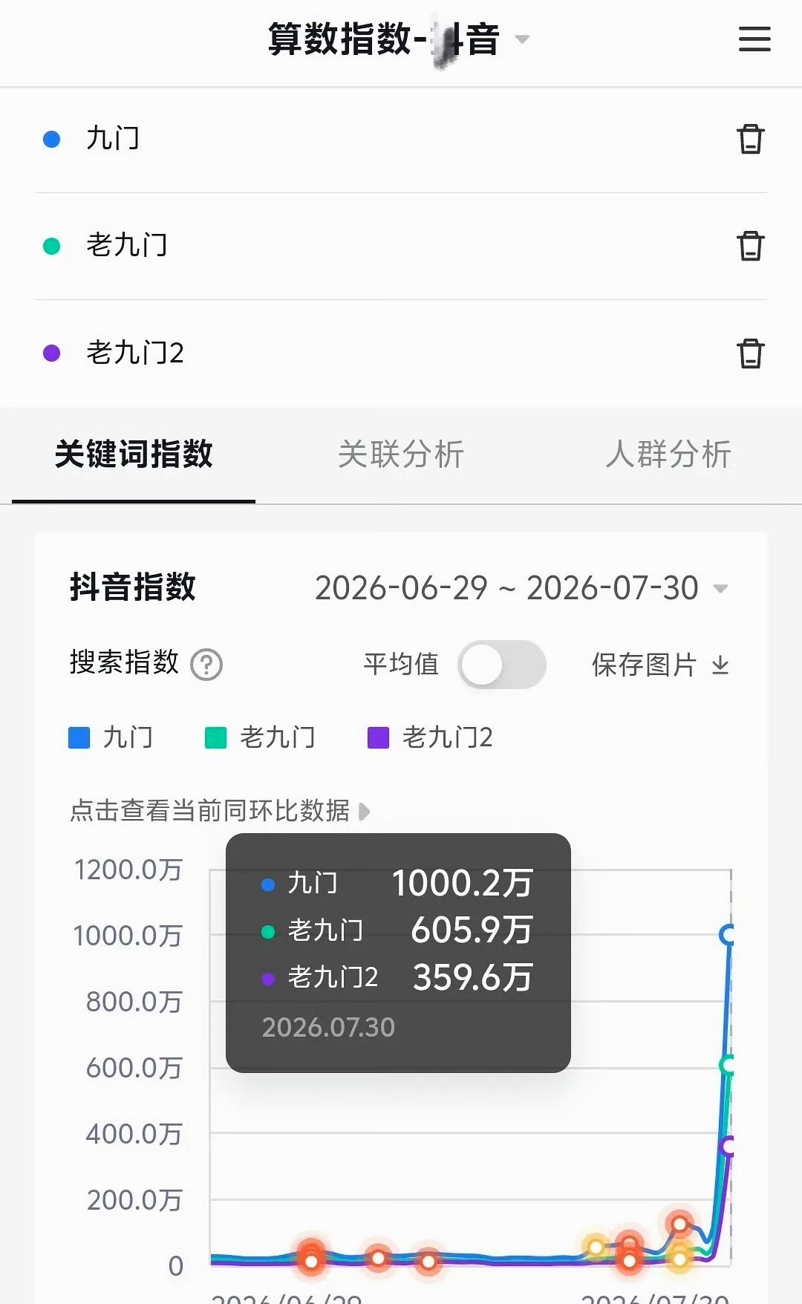Select the 九门 keyword row text
Screen dimensions: 802x1304
pos(113,139)
